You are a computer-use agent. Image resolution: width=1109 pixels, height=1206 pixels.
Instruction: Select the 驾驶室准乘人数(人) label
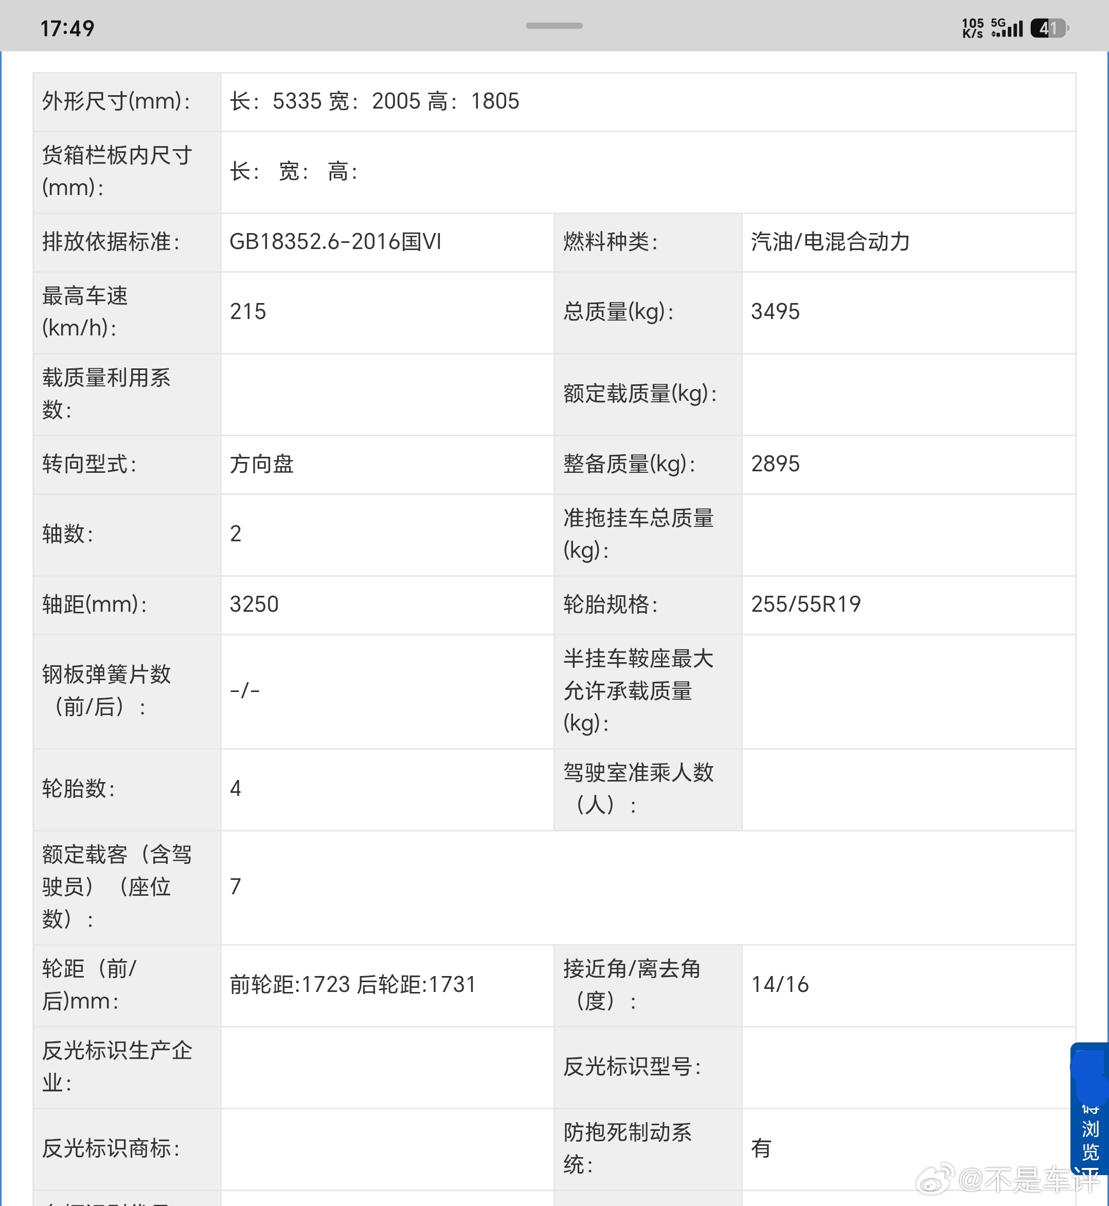[638, 789]
